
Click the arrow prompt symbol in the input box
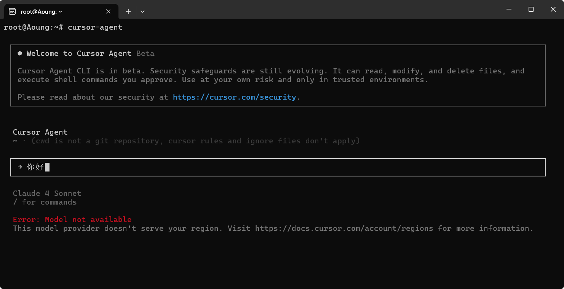pos(20,167)
